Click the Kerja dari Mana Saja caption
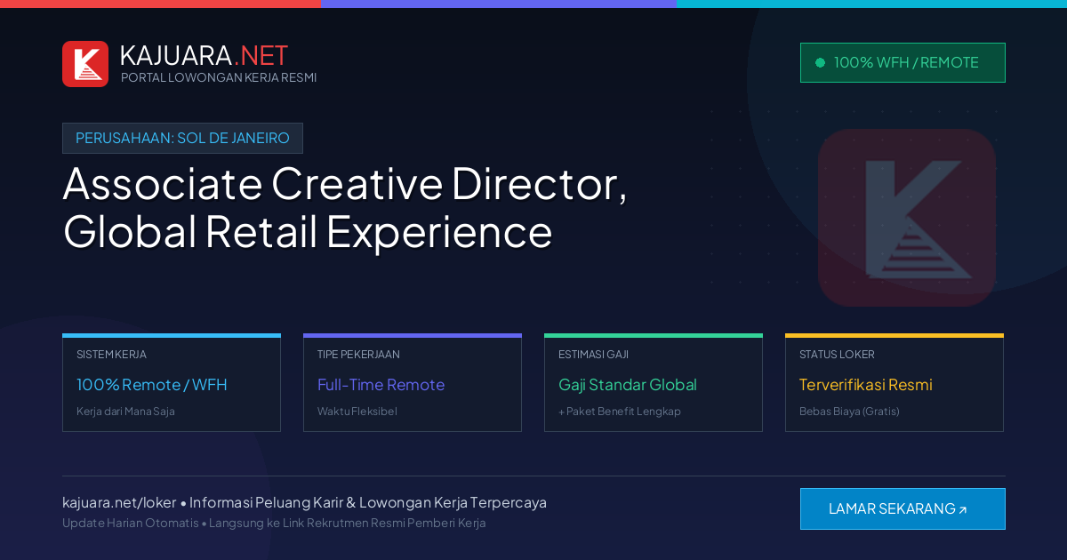Viewport: 1067px width, 560px height. click(x=125, y=412)
